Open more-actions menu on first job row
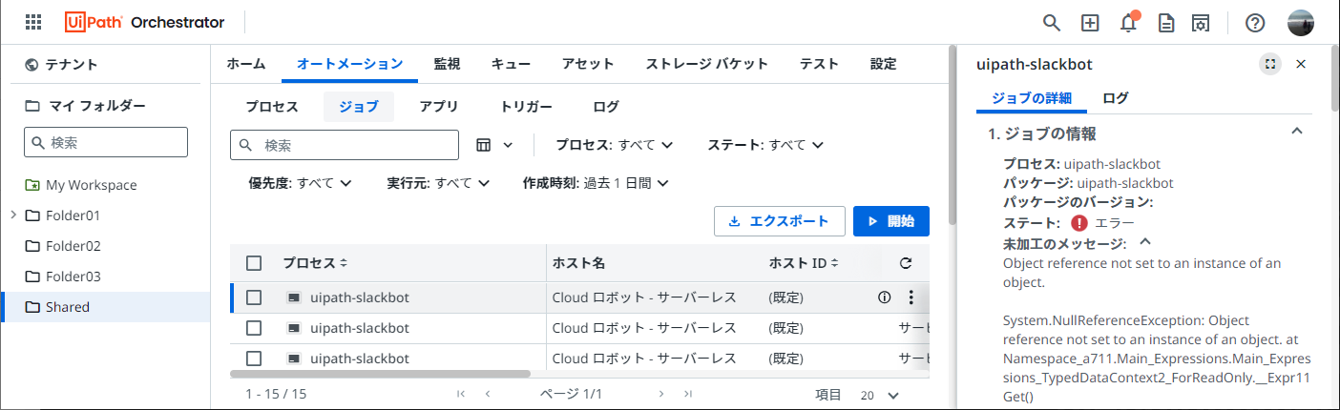This screenshot has height=410, width=1340. pyautogui.click(x=911, y=297)
